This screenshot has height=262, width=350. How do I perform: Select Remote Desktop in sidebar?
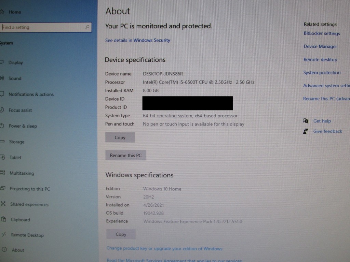coord(27,235)
